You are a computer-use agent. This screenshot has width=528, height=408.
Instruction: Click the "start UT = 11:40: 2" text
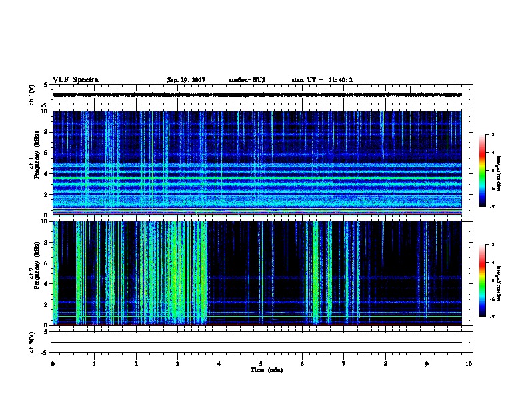click(322, 80)
